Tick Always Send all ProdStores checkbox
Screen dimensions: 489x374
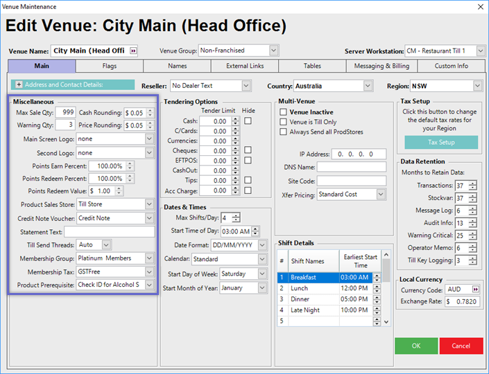[283, 132]
